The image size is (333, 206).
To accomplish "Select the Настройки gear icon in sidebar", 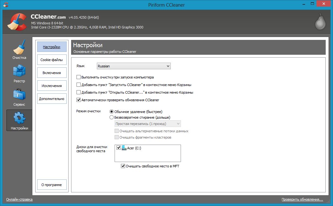I will (19, 118).
